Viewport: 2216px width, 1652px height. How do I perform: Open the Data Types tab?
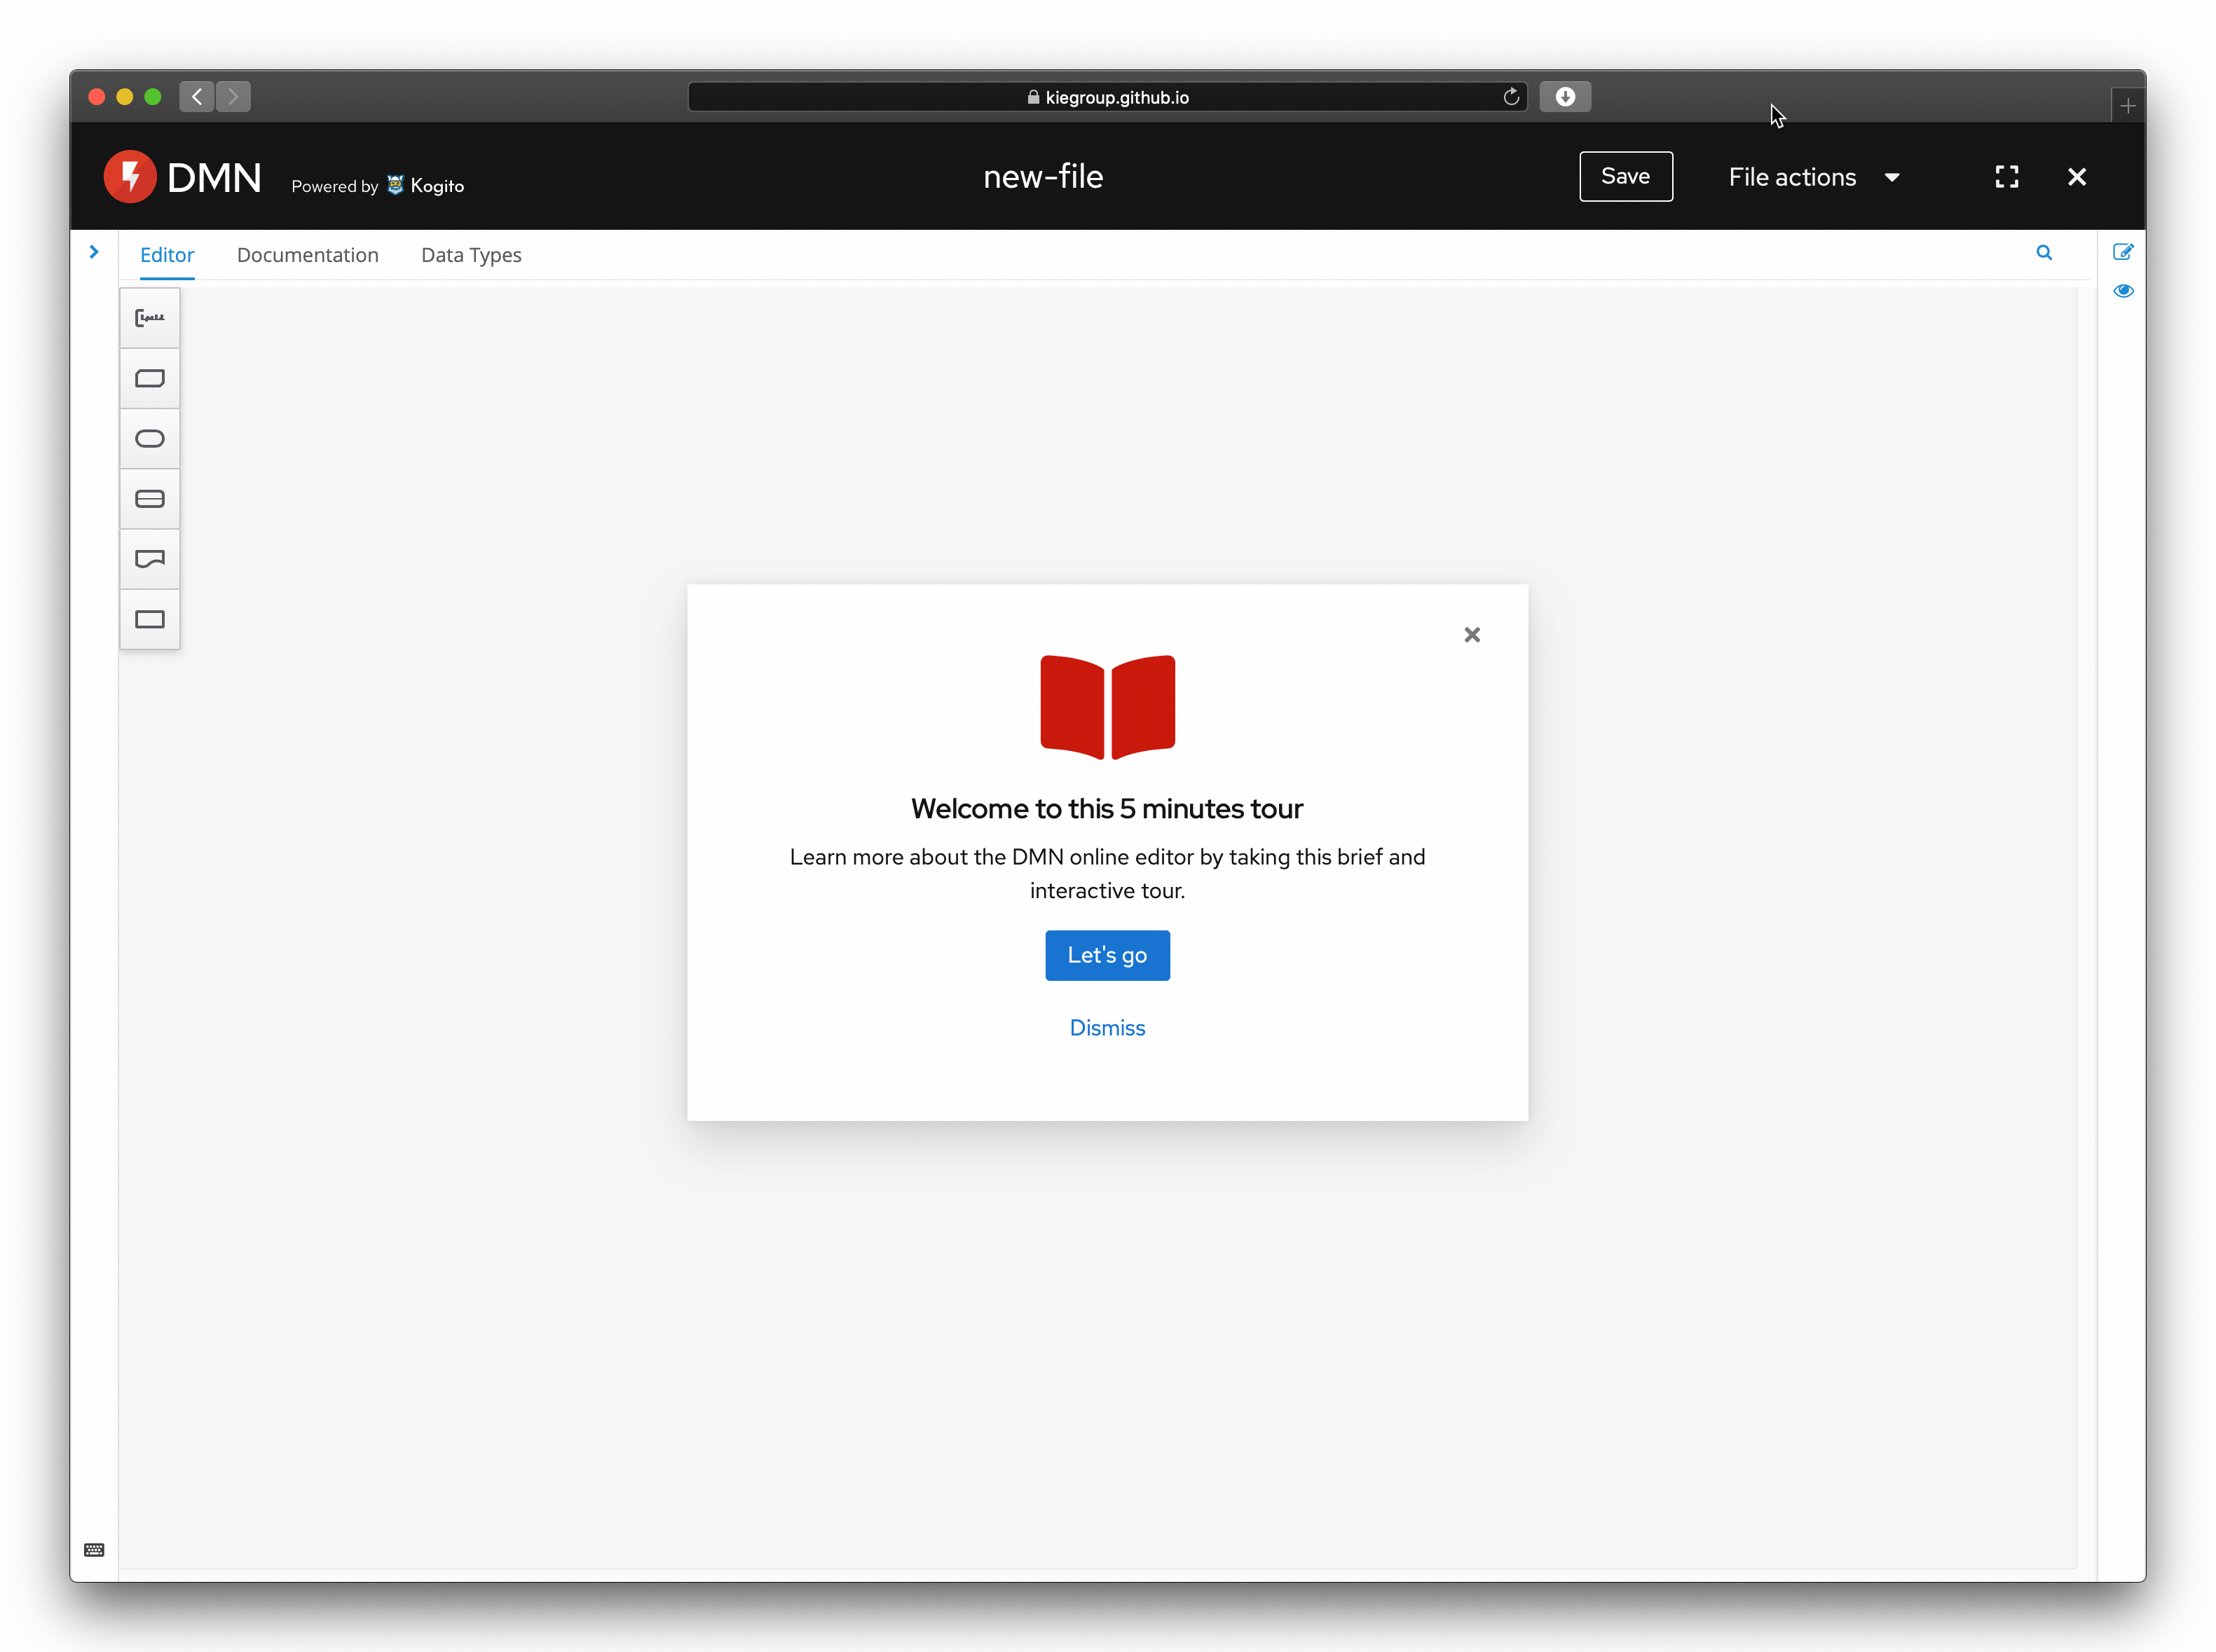coord(471,255)
